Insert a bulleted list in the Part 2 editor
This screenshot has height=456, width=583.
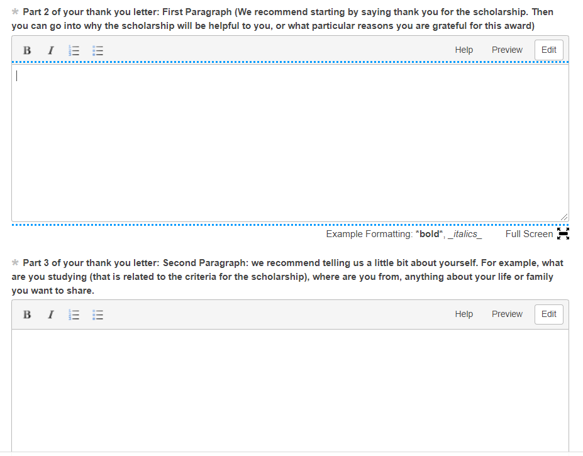click(x=97, y=50)
